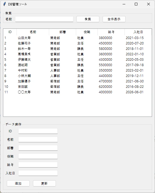Click salary value 6200000
Image resolution: width=155 pixels, height=193 pixels.
pos(106,87)
